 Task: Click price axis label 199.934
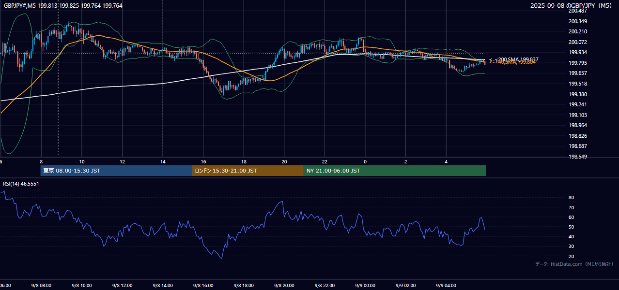(x=577, y=52)
